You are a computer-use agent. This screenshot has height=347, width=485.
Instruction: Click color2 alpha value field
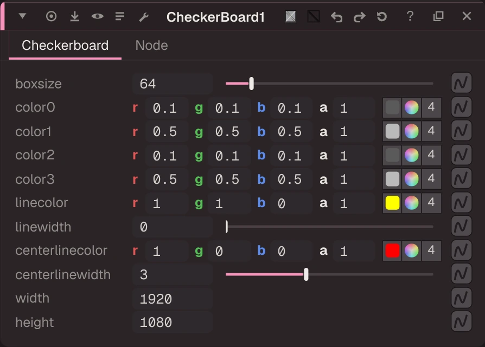pos(354,156)
